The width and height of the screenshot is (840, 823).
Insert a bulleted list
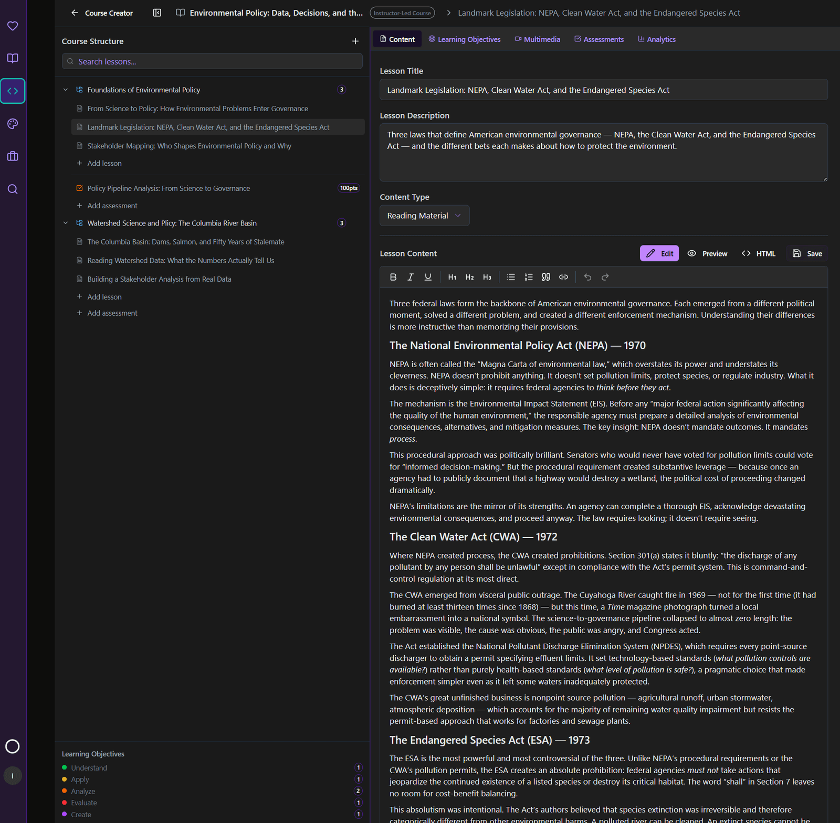(511, 277)
